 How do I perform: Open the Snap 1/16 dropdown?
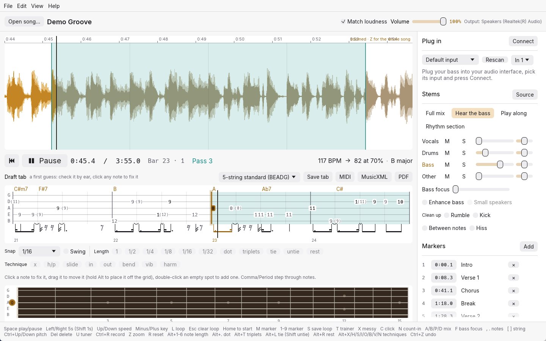(x=39, y=252)
